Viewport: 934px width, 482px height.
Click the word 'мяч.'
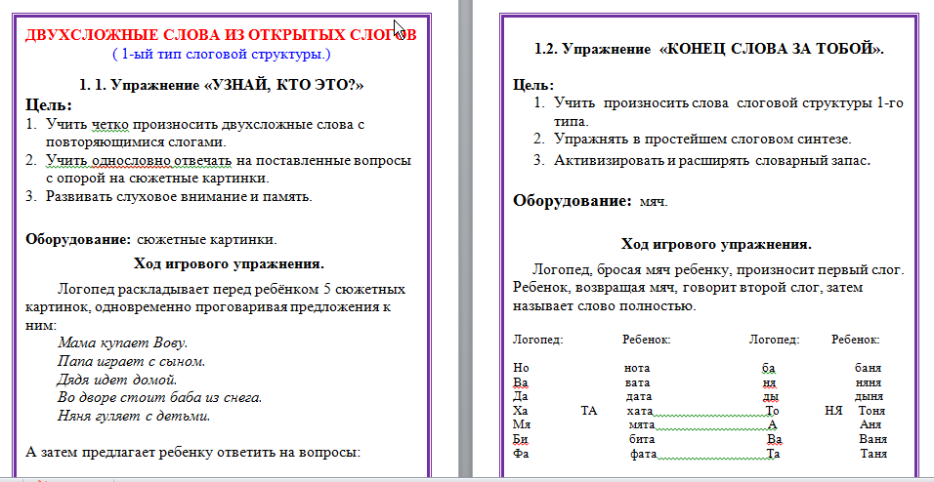pos(654,202)
